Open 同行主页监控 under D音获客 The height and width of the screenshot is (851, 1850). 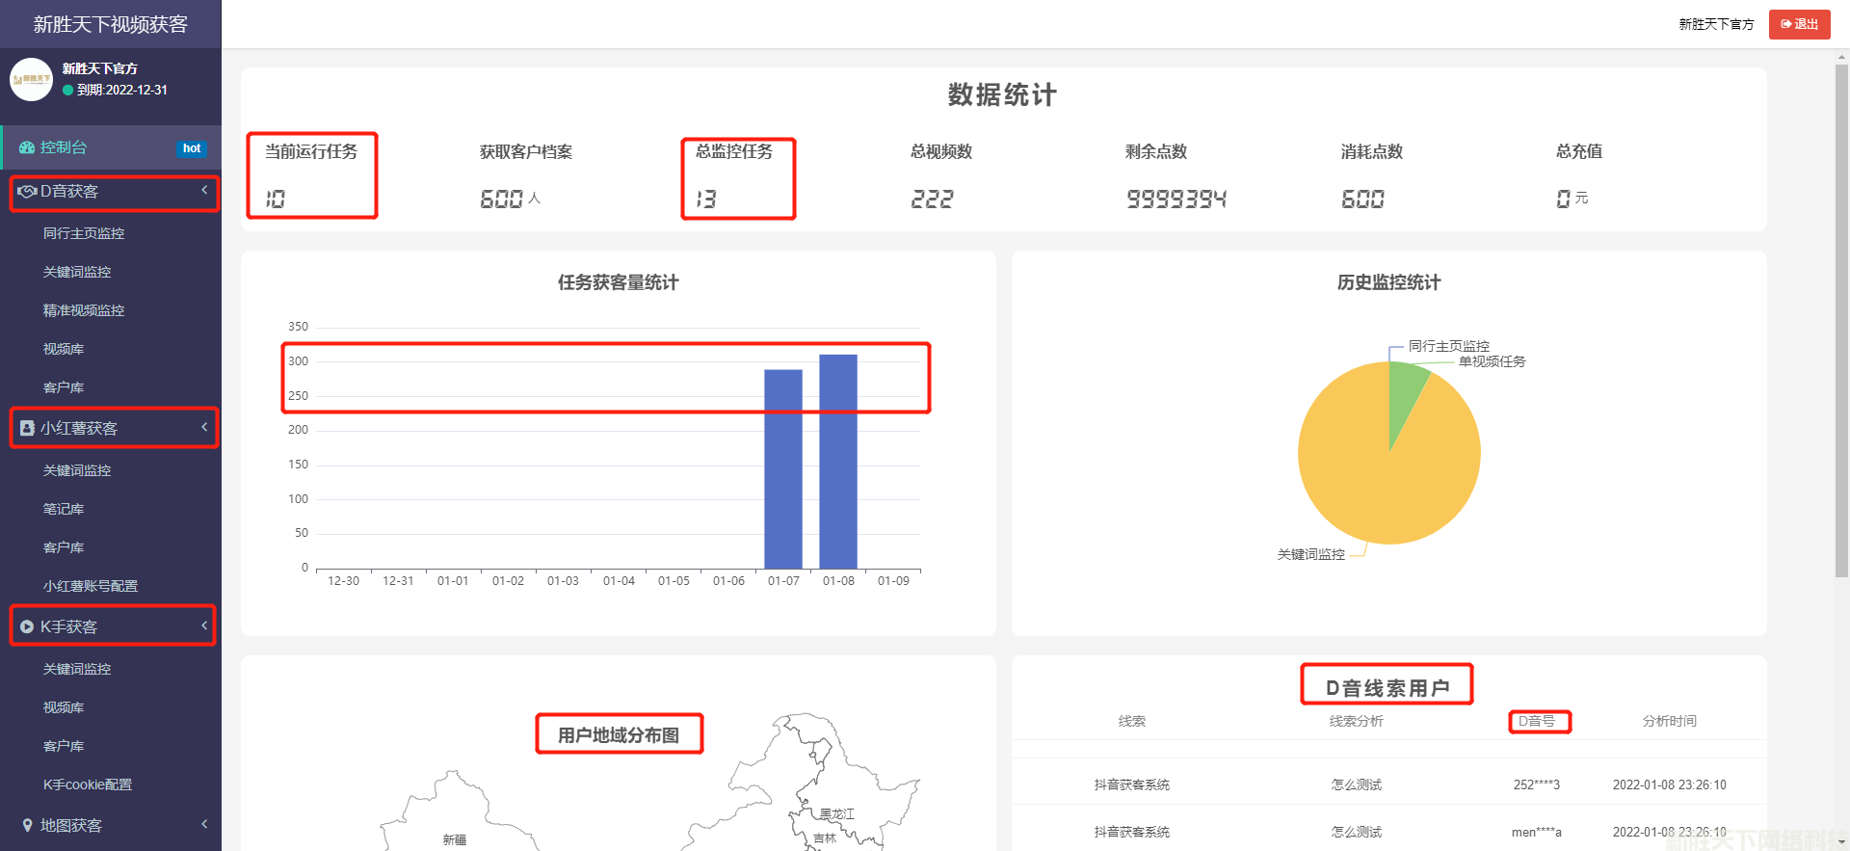pos(84,233)
